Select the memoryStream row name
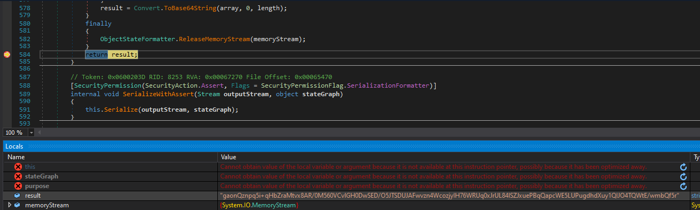 [x=46, y=205]
